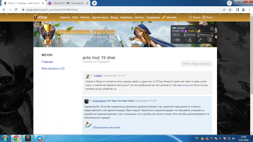Go to the Скачать page
The width and height of the screenshot is (253, 142).
click(139, 17)
